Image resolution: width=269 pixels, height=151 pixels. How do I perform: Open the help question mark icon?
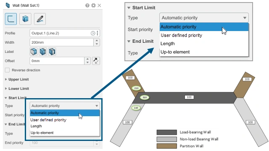[87, 5]
